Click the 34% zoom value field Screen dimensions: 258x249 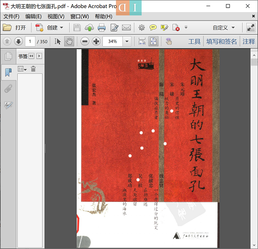click(x=113, y=41)
